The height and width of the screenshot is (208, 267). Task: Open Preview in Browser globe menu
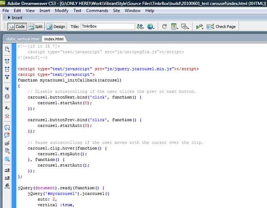(151, 27)
